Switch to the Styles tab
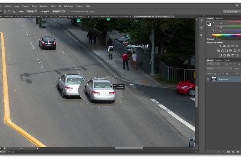The height and width of the screenshot is (159, 241). (219, 39)
